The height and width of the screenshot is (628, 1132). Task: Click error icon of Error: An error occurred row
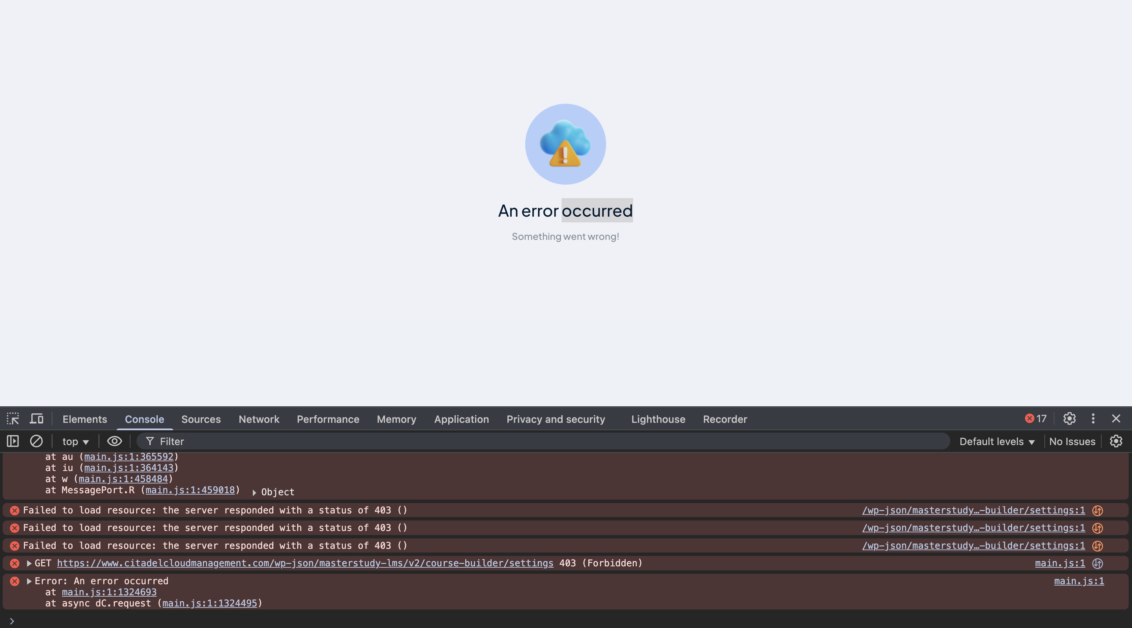(14, 581)
